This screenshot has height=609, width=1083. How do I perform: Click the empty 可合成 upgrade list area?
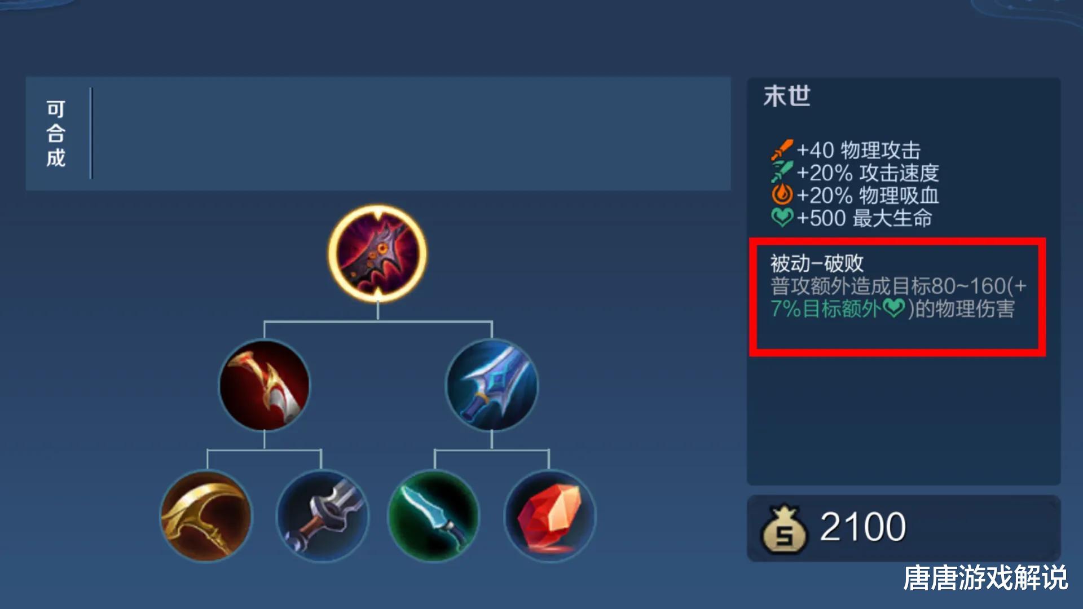tap(411, 134)
